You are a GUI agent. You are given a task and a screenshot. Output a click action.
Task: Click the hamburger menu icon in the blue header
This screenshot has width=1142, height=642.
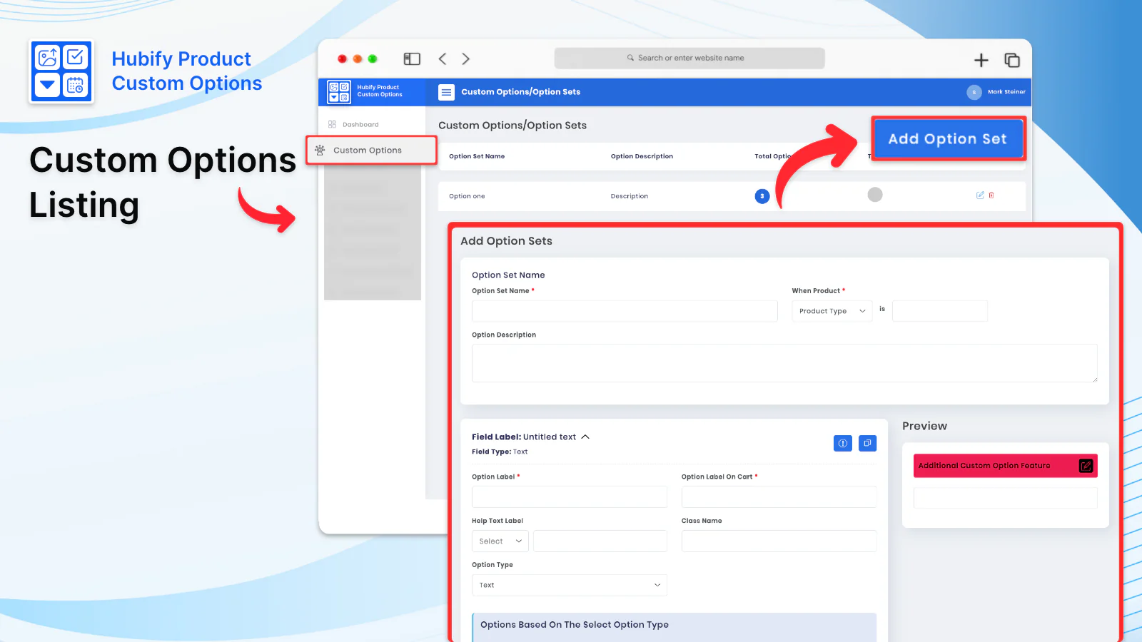[x=446, y=92]
